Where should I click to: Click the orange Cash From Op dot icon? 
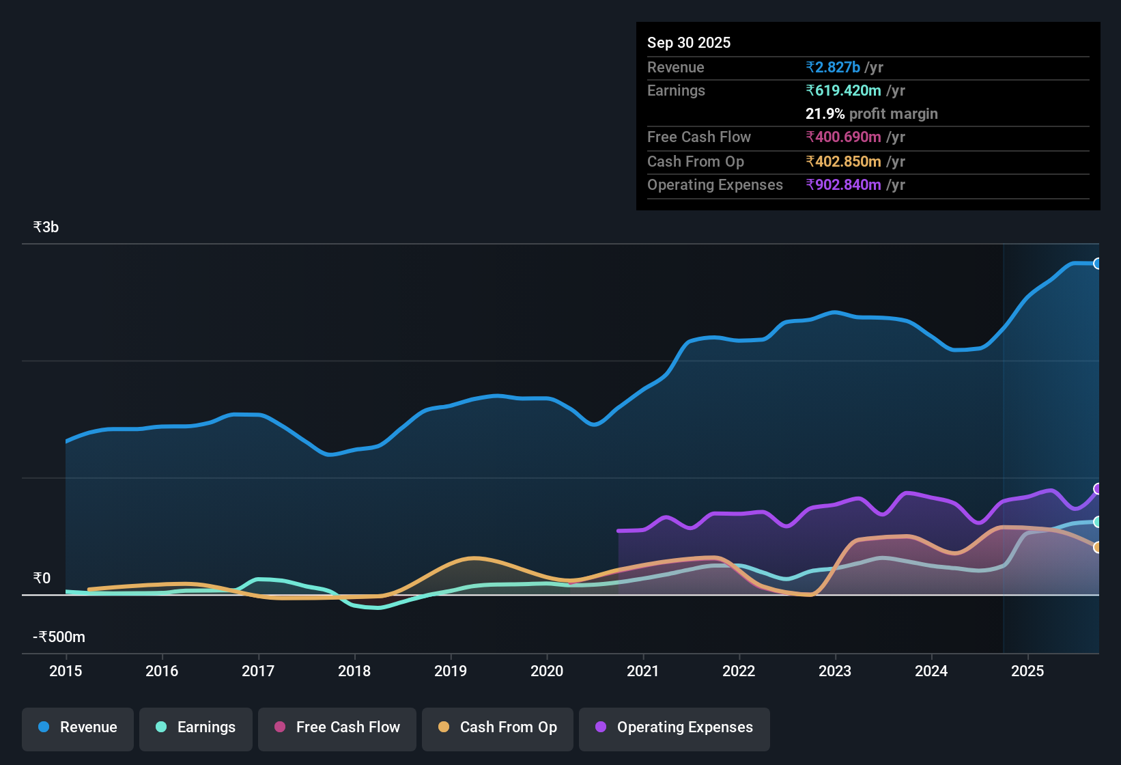coord(444,727)
